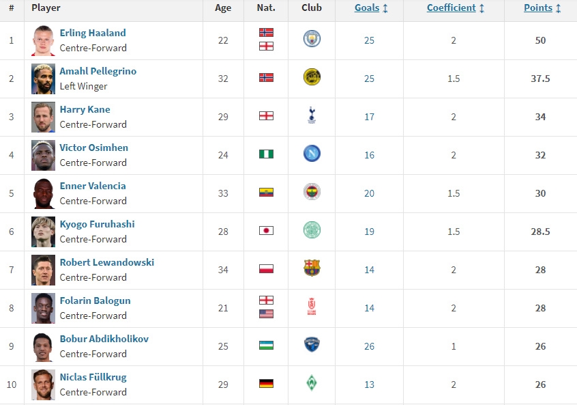Click the Werder Bremen club crest
Screen dimensions: 577x405
312,383
